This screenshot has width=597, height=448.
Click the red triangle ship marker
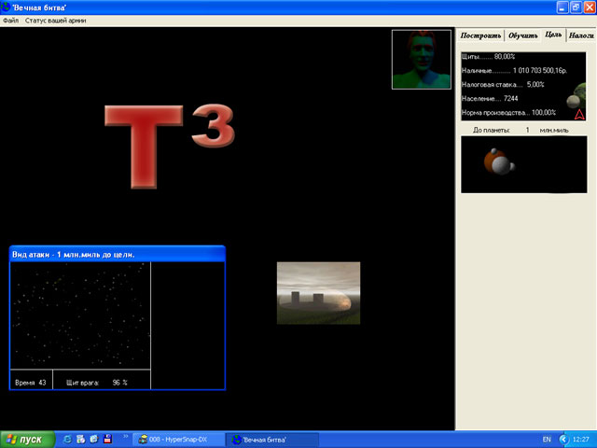[578, 115]
